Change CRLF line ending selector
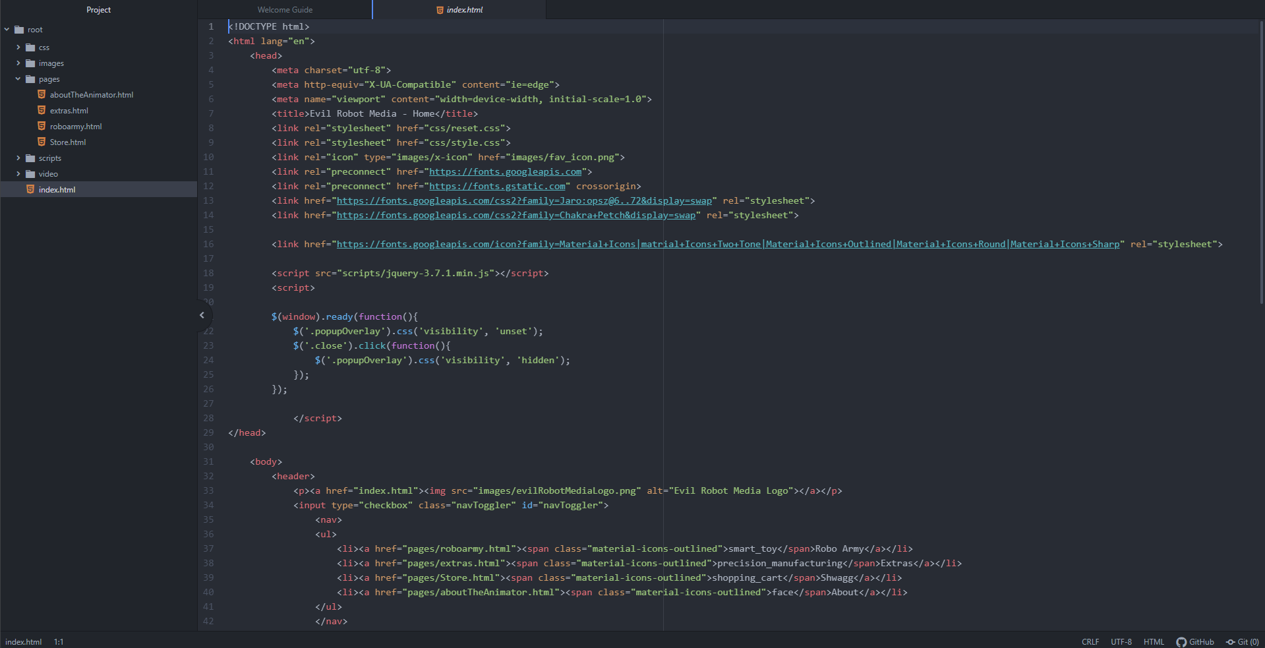 coord(1090,642)
